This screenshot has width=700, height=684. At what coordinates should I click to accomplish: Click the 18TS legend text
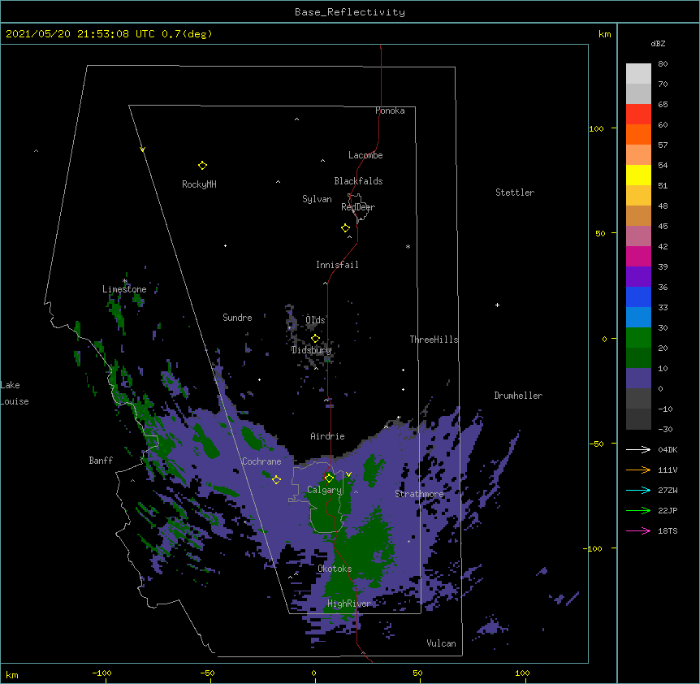coord(668,530)
